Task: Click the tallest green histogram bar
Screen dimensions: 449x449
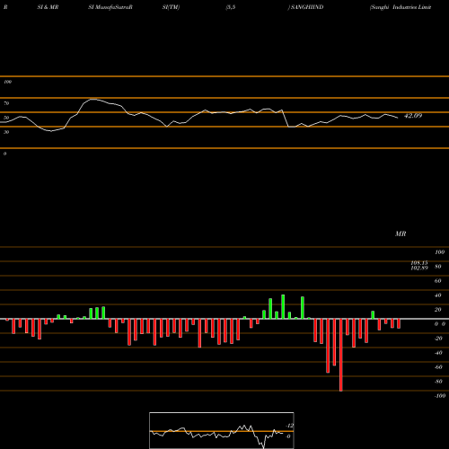Action: coord(283,307)
